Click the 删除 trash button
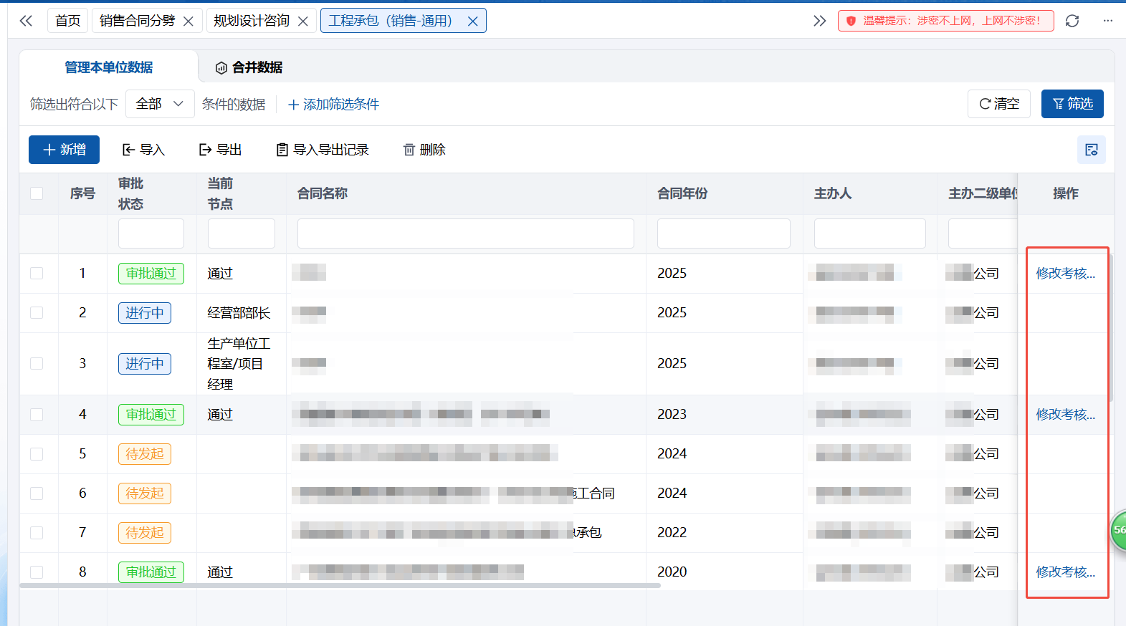The width and height of the screenshot is (1126, 626). point(424,150)
